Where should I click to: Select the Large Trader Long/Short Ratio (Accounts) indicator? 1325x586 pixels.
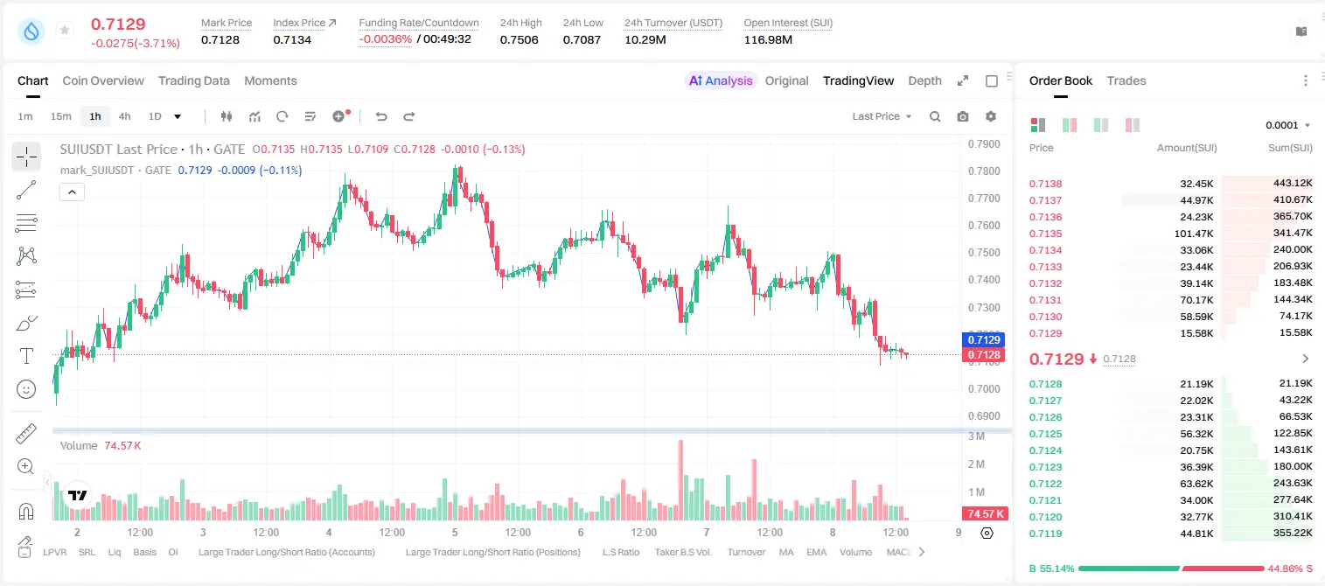tap(287, 552)
